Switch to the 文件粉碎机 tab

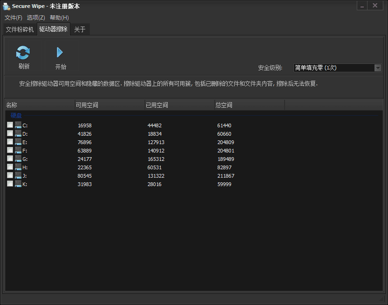point(19,29)
